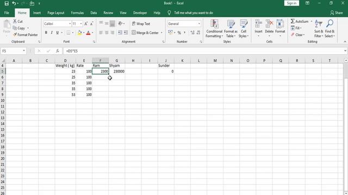The width and height of the screenshot is (348, 195).
Task: Click Decrease Indent icon
Action: point(120,32)
